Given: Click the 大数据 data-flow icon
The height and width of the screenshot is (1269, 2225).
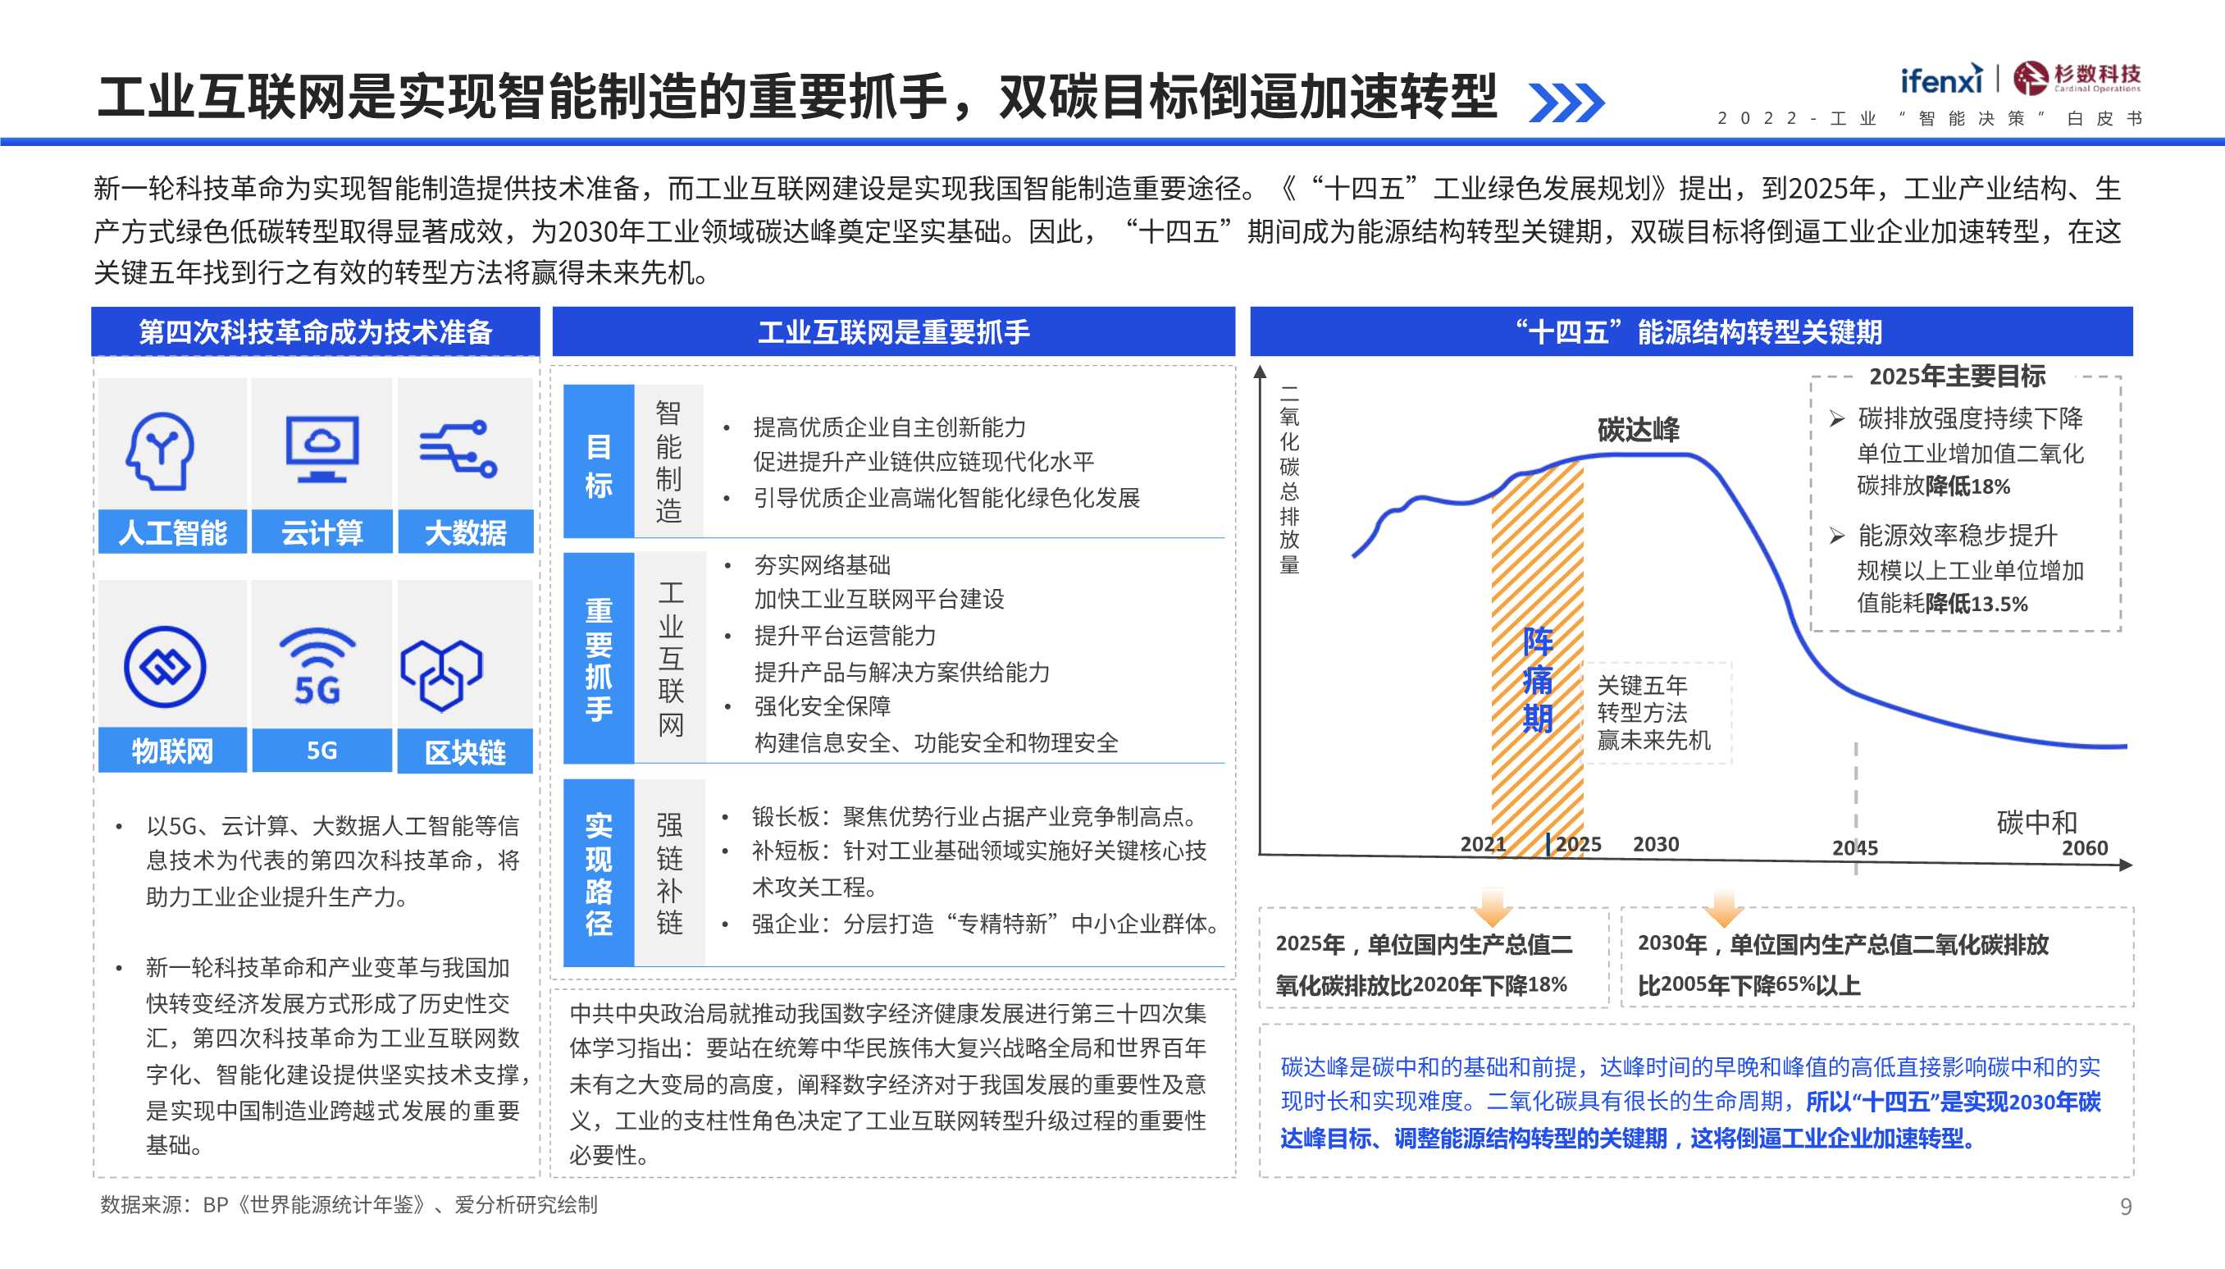Looking at the screenshot, I should (458, 449).
